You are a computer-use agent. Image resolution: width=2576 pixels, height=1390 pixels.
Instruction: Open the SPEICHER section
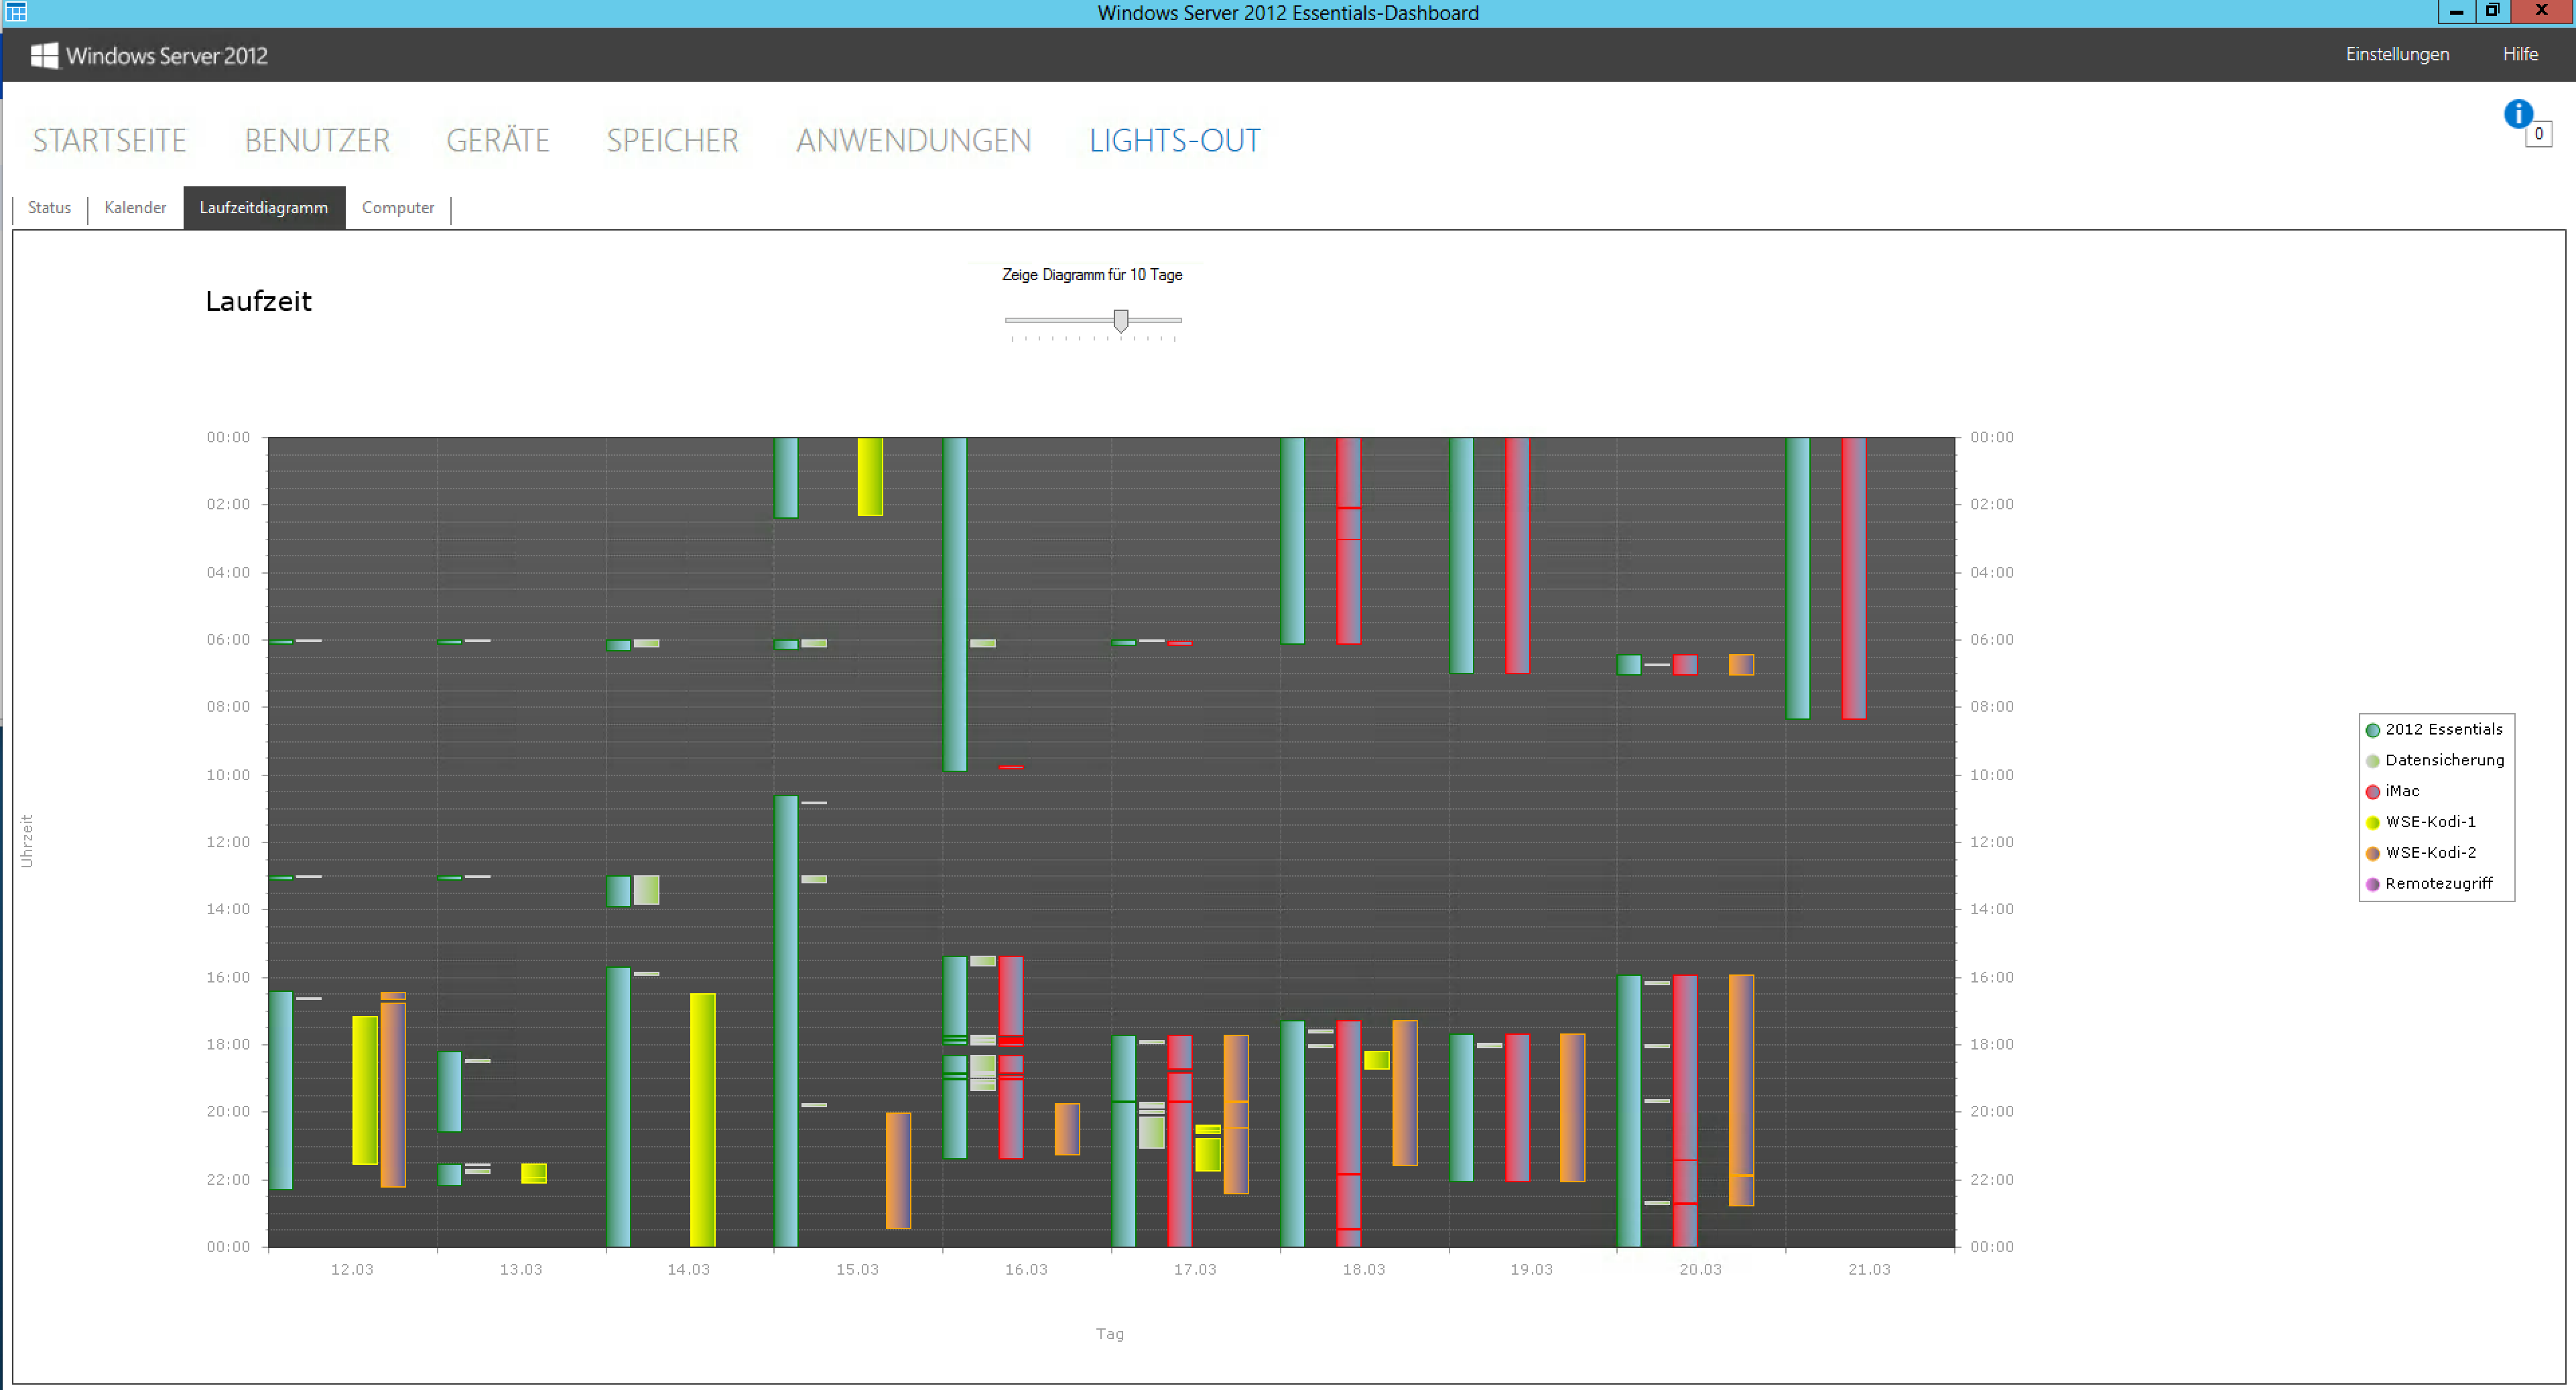(x=672, y=141)
